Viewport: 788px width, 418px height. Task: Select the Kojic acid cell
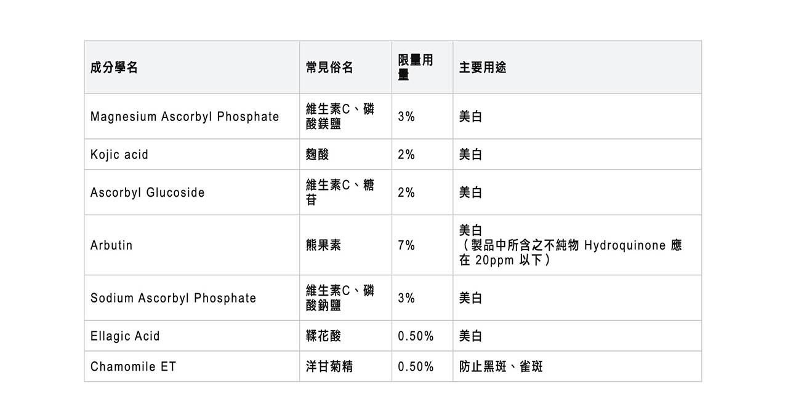[119, 155]
